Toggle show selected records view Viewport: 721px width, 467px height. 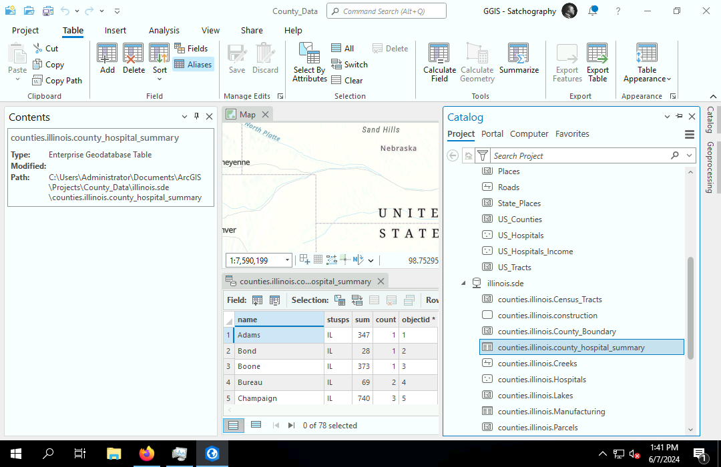coord(256,425)
